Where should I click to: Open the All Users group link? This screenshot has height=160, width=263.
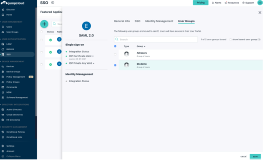point(142,53)
